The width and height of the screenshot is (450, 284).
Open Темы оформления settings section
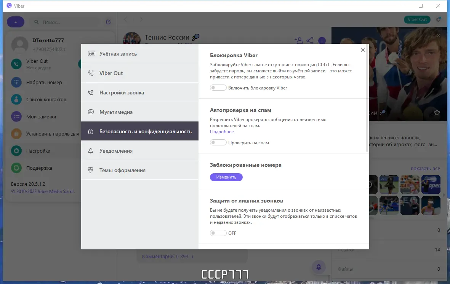coord(140,171)
